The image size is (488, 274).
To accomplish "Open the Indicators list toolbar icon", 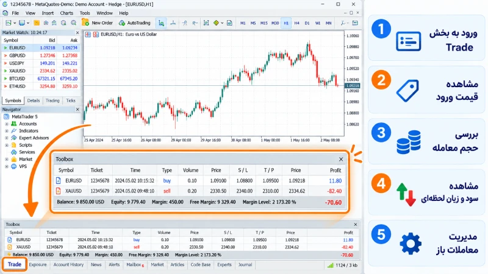I will 216,23.
